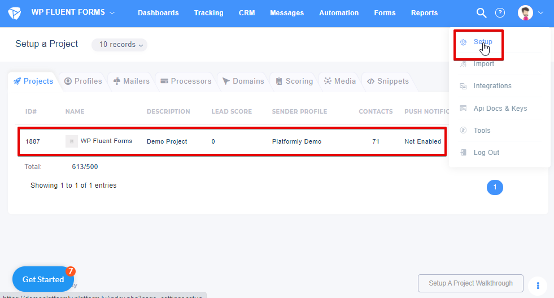Click the icon beside Import
This screenshot has width=554, height=298.
pos(463,64)
